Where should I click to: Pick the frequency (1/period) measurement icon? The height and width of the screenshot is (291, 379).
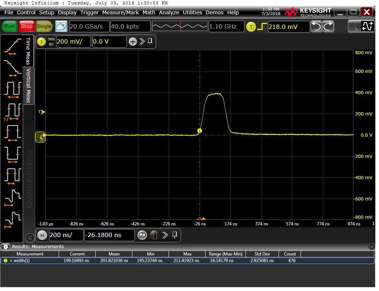tap(12, 111)
